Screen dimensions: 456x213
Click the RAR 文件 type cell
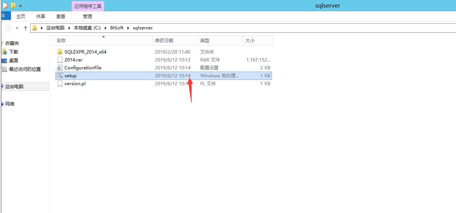(x=210, y=60)
